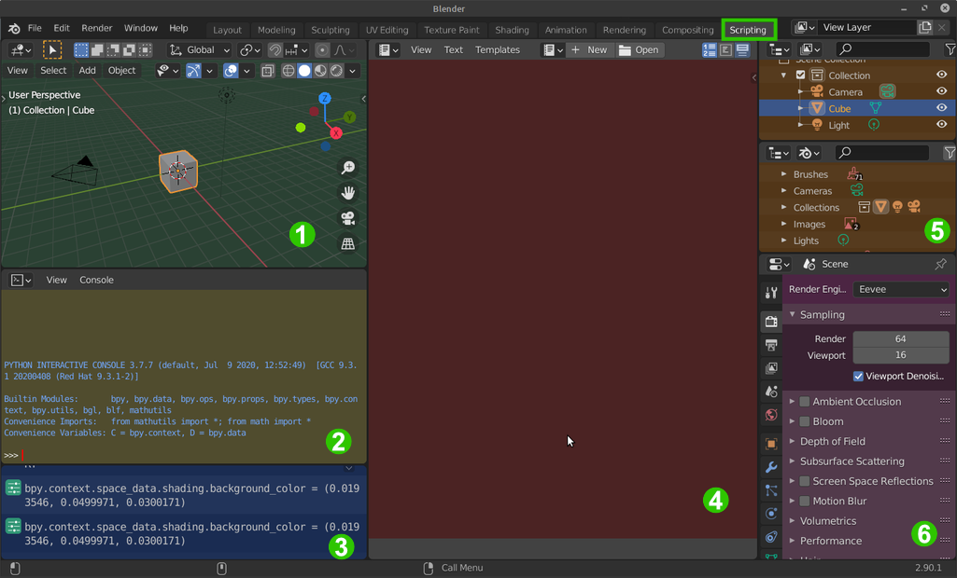Toggle word wrap in text editor
The image size is (957, 578).
pos(725,50)
